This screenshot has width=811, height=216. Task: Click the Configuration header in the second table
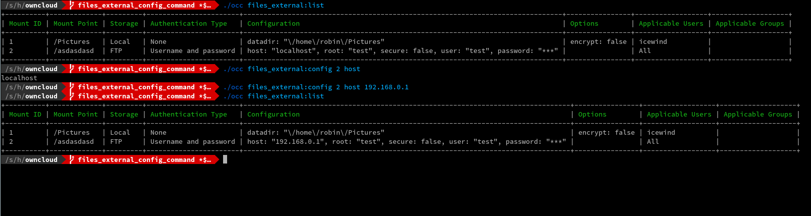pyautogui.click(x=274, y=114)
